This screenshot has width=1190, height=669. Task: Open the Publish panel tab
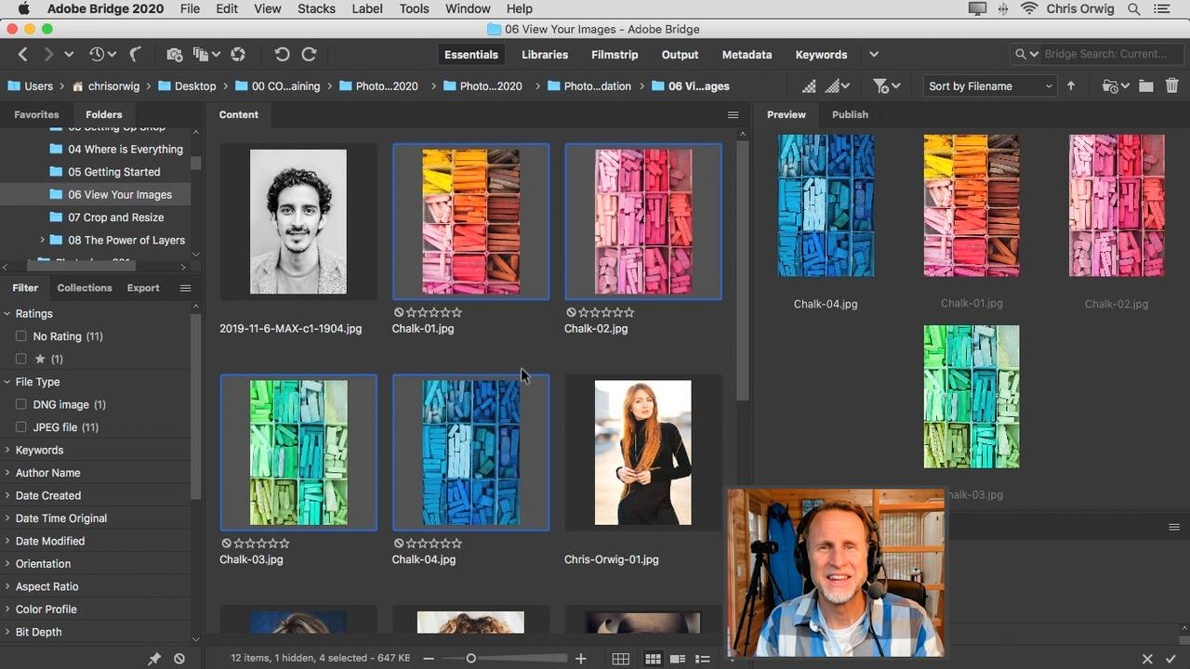[x=850, y=114]
